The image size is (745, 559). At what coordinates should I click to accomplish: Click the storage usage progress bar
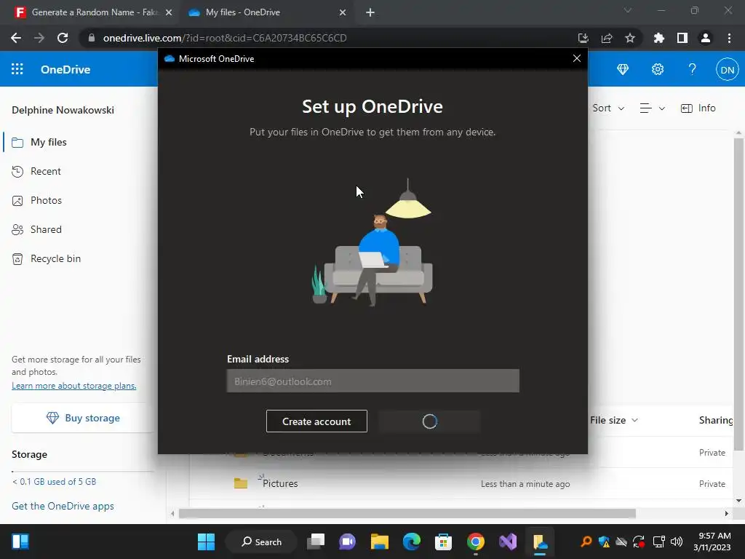83,472
